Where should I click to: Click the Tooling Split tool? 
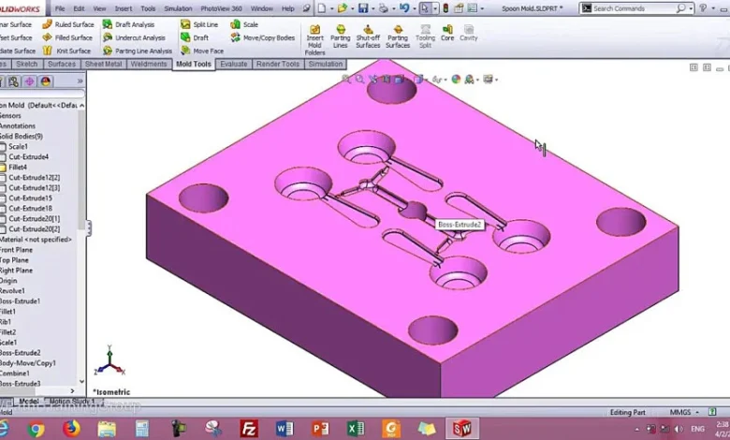tap(425, 37)
